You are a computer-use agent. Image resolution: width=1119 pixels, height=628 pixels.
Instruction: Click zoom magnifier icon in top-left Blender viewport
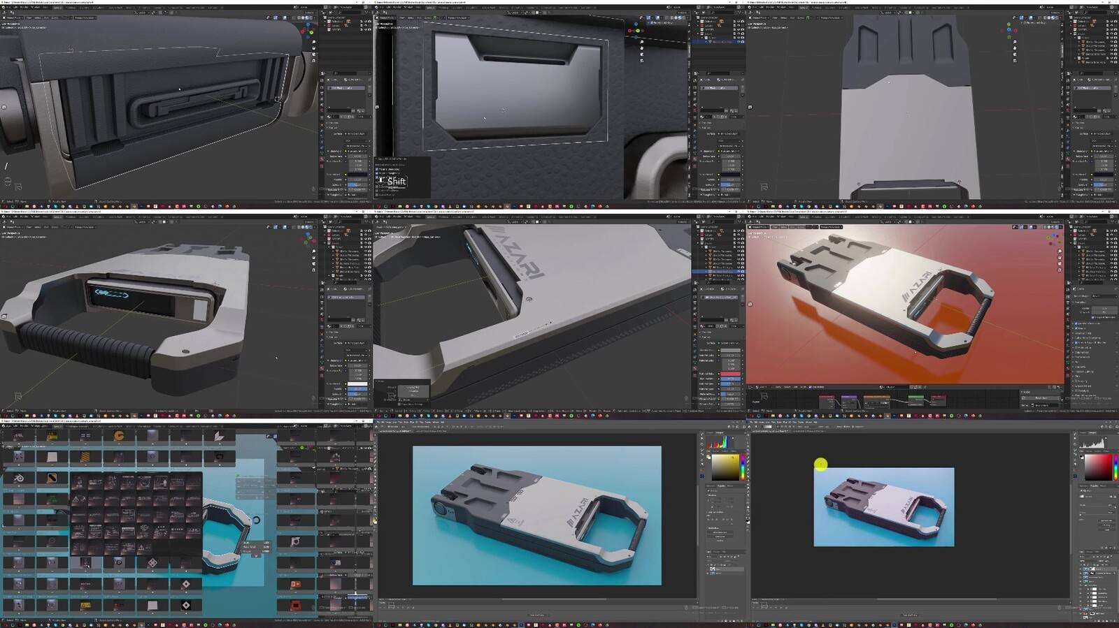click(x=313, y=42)
